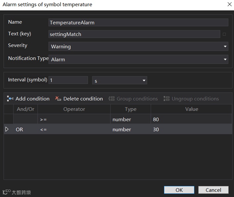
Task: Click the OK button
Action: coord(179,190)
